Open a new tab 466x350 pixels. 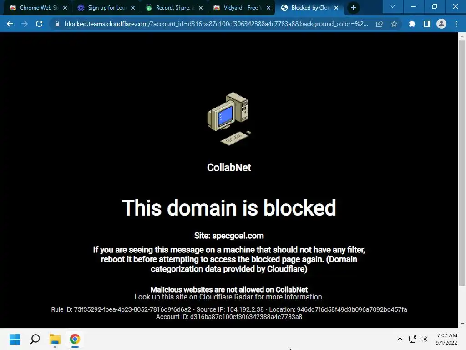pos(353,8)
